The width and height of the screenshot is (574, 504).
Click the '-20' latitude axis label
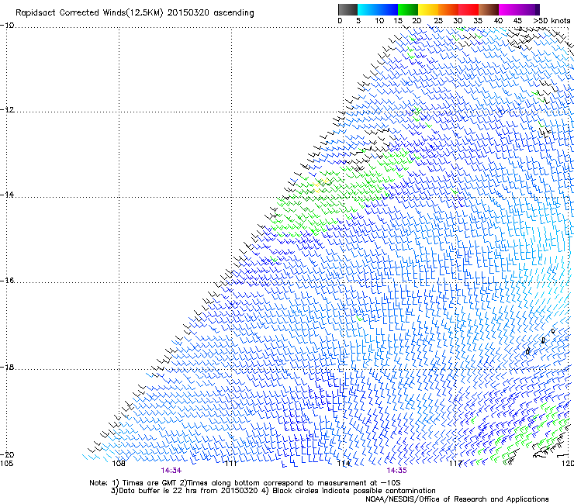7,454
